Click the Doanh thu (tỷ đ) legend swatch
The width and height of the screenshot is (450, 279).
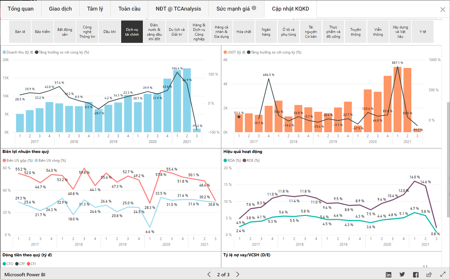[x=4, y=52]
